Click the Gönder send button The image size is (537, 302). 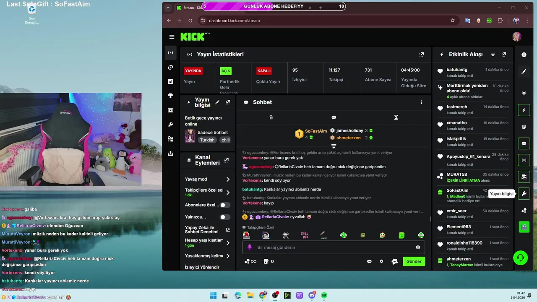coord(414,261)
